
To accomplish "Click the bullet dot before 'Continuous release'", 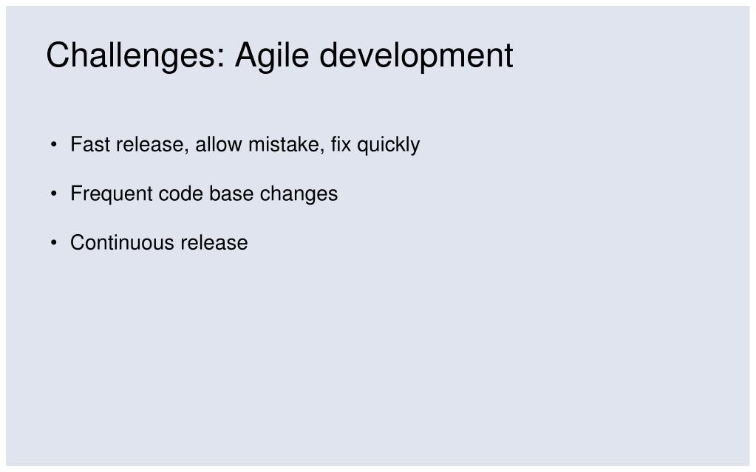I will pyautogui.click(x=53, y=242).
